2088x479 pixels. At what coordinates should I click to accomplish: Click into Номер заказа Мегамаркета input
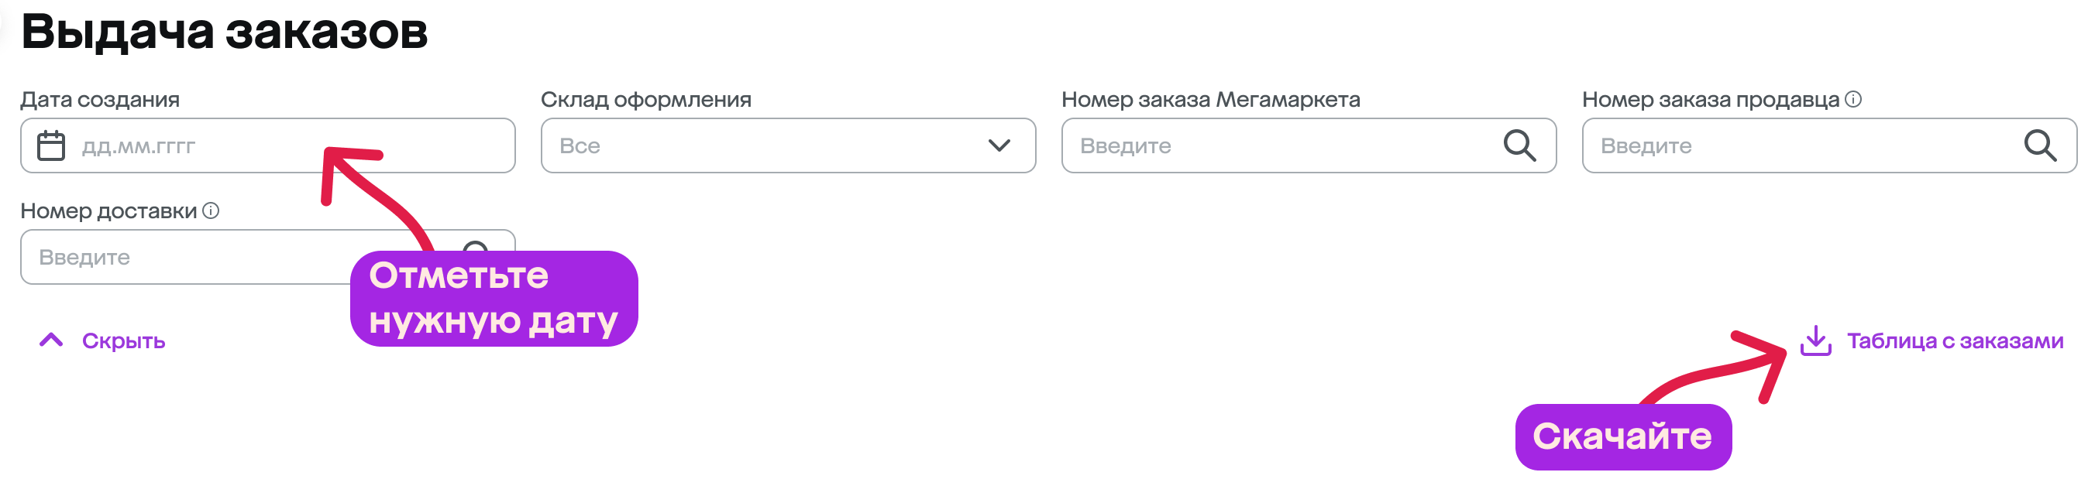pos(1309,145)
